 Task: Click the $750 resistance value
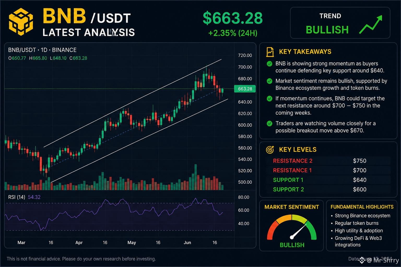tap(359, 161)
